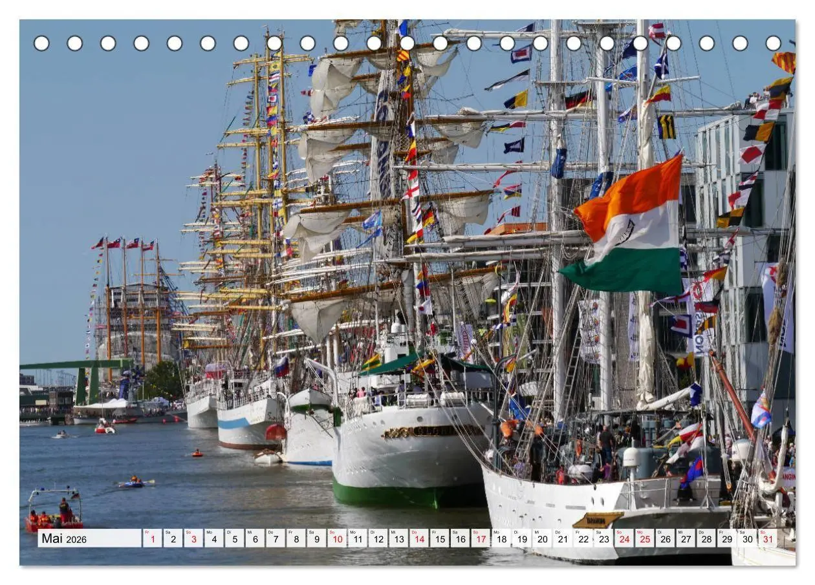Choose day 23 in the calendar strip
Viewport: 815px width, 585px height.
click(x=604, y=538)
